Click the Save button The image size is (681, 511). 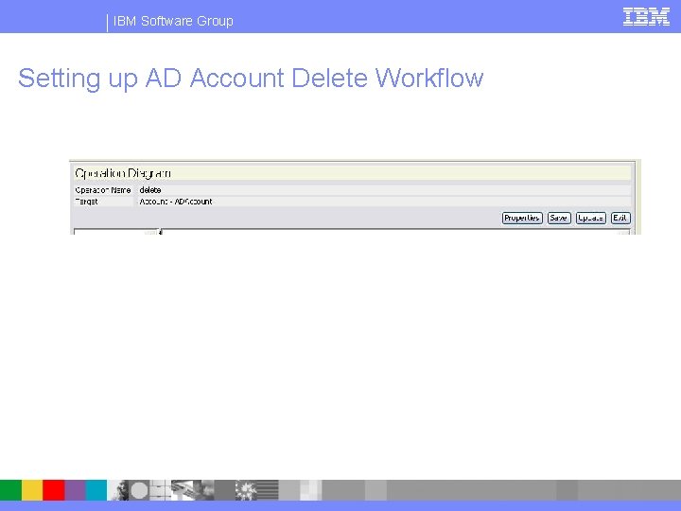559,218
